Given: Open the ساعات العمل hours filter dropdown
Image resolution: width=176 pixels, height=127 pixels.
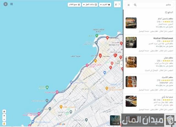Looking at the screenshot, I should pyautogui.click(x=90, y=5).
